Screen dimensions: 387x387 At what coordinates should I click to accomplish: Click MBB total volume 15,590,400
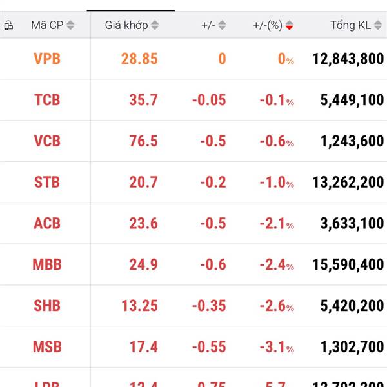(x=348, y=264)
